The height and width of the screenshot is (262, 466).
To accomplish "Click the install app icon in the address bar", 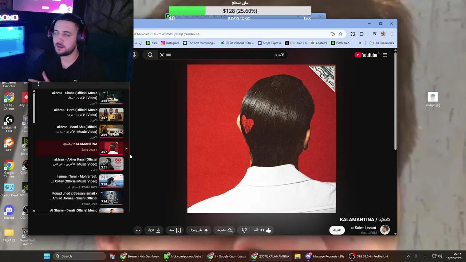I will pyautogui.click(x=332, y=34).
